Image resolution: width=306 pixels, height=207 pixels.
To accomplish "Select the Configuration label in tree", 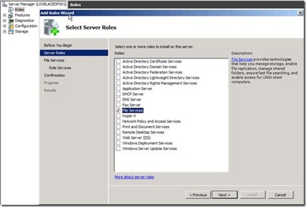I will [x=26, y=26].
